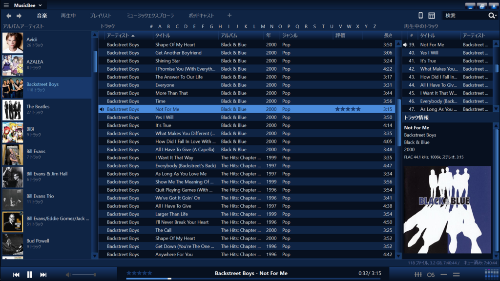
Task: Click the compact player (phone) icon
Action: point(420,15)
